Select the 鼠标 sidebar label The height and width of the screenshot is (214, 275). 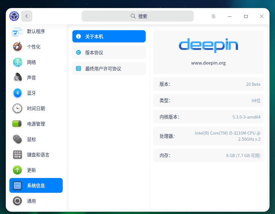tap(32, 139)
